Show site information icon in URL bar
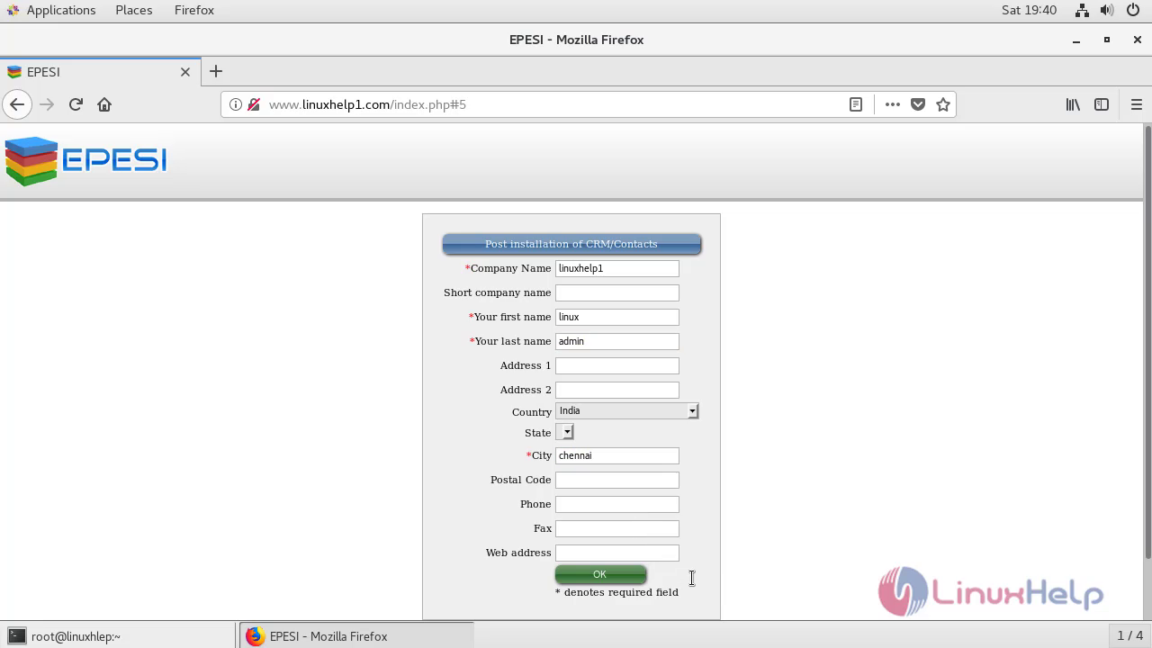This screenshot has height=648, width=1152. tap(235, 104)
